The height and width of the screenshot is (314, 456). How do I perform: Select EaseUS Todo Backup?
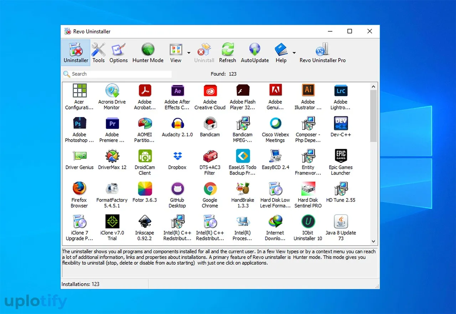[243, 162]
